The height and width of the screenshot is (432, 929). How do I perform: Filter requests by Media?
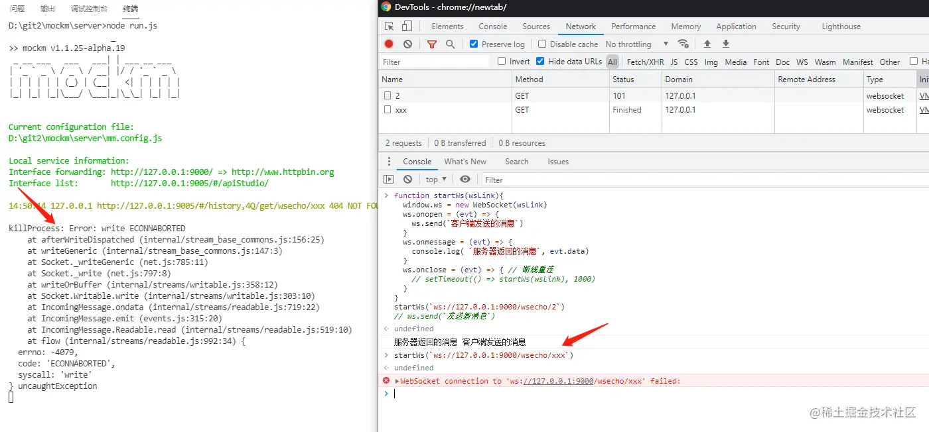[736, 62]
